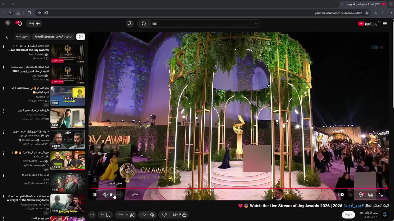Like the video with thumbs-up button
Viewport: 394px width, 221px height.
click(x=180, y=215)
